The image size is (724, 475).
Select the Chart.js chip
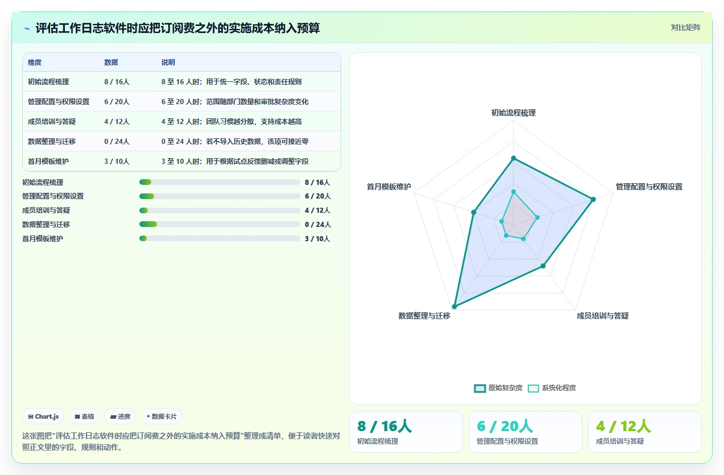pos(43,416)
